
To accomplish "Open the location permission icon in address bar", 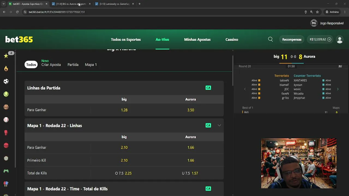I will [x=306, y=12].
